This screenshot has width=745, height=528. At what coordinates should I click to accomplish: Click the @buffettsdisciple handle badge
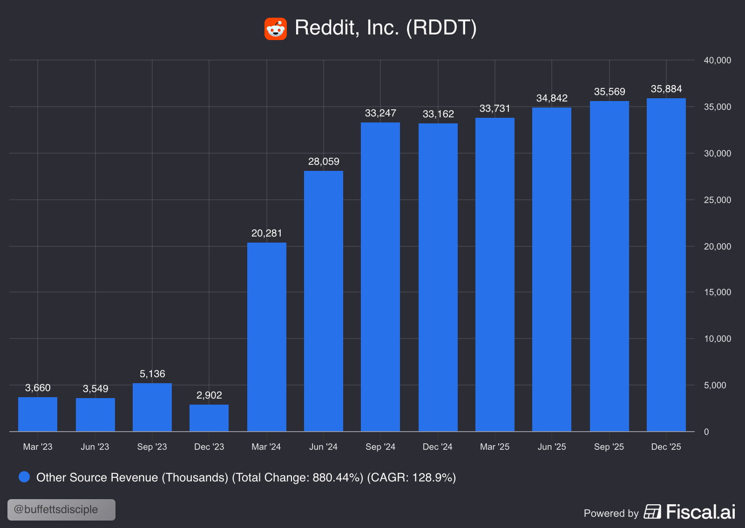61,509
